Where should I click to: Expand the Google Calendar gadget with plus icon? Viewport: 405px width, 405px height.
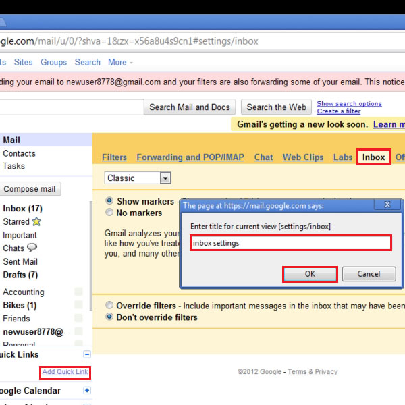(x=87, y=390)
